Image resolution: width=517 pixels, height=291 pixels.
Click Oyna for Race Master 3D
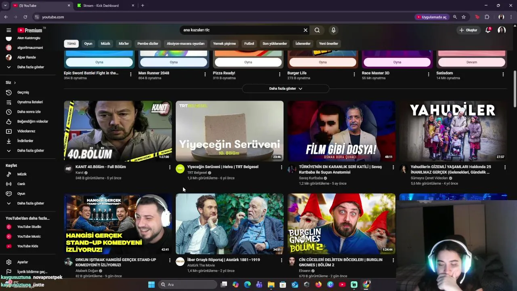[x=397, y=62]
